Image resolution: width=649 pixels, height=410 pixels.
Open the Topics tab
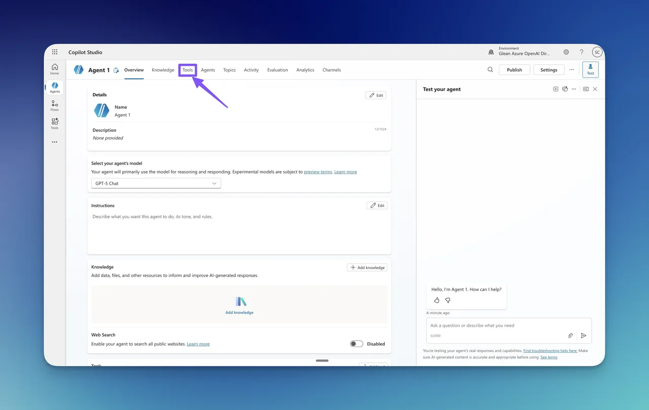coord(229,70)
